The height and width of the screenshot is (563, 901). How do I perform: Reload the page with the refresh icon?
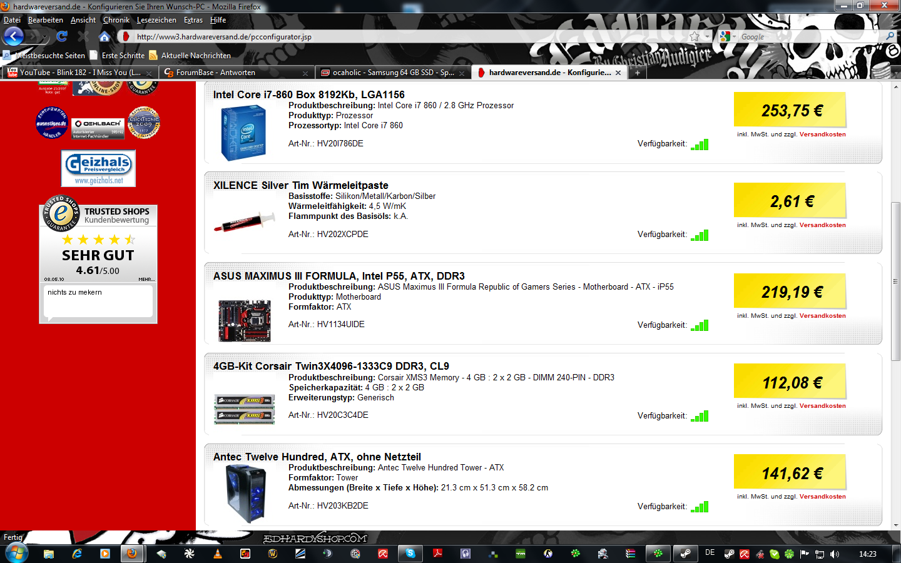[x=62, y=36]
